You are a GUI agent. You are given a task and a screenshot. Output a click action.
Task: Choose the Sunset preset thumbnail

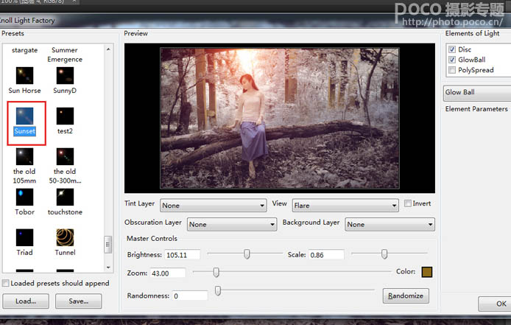coord(24,116)
